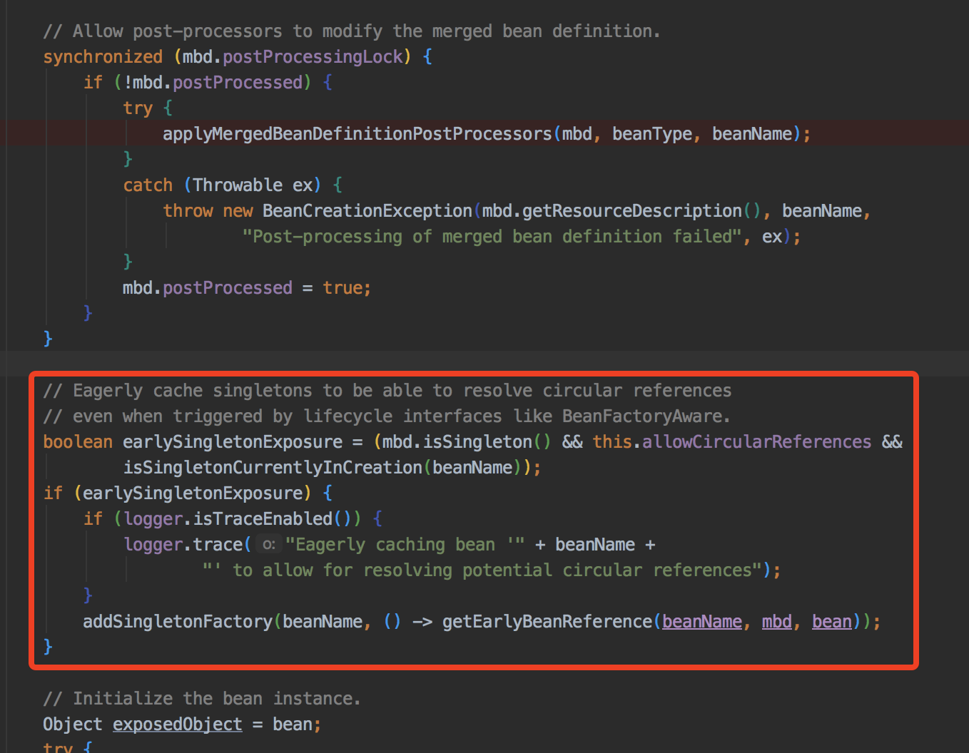Click the 'BeanCreationException' class name
The image size is (969, 753).
(367, 211)
